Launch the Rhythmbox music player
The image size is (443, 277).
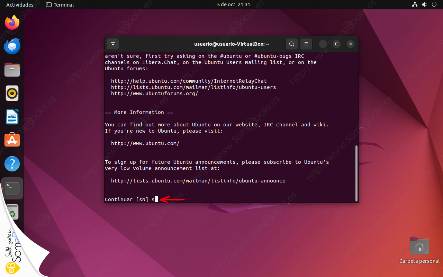pos(12,93)
